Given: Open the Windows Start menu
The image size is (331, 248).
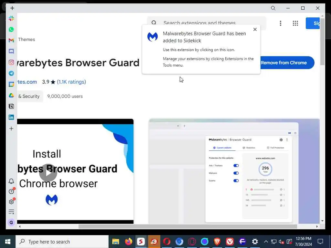Looking at the screenshot, I should (8, 242).
